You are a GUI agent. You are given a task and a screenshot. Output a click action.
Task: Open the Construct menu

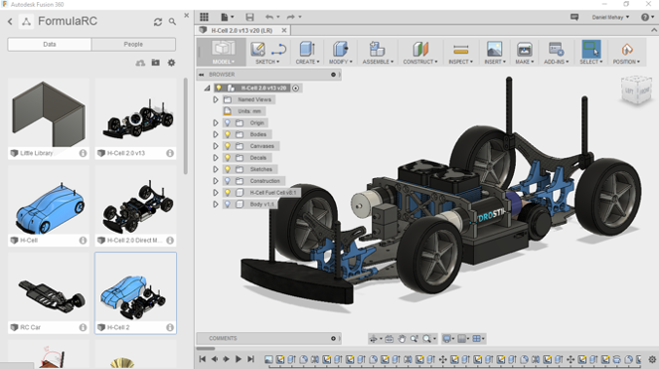click(420, 62)
